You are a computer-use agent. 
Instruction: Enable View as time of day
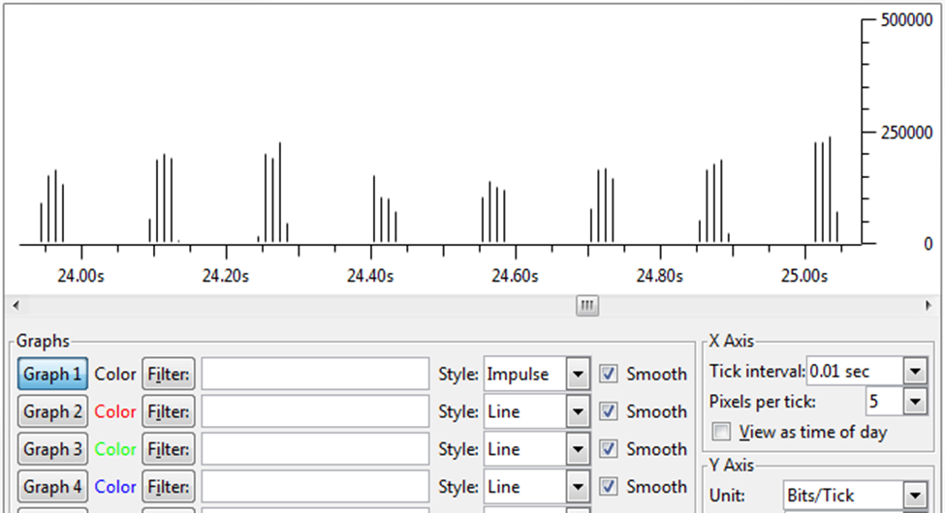[x=721, y=432]
